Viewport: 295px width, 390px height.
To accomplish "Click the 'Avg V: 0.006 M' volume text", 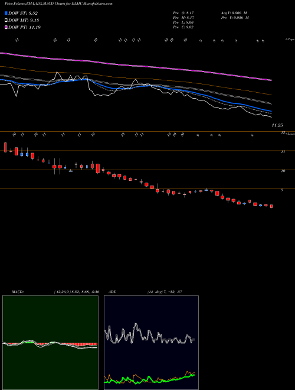I will click(234, 13).
